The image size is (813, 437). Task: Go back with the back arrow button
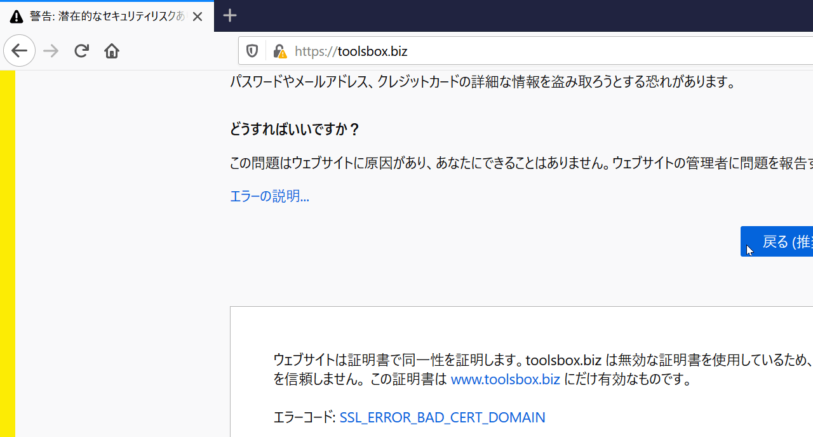click(x=19, y=51)
